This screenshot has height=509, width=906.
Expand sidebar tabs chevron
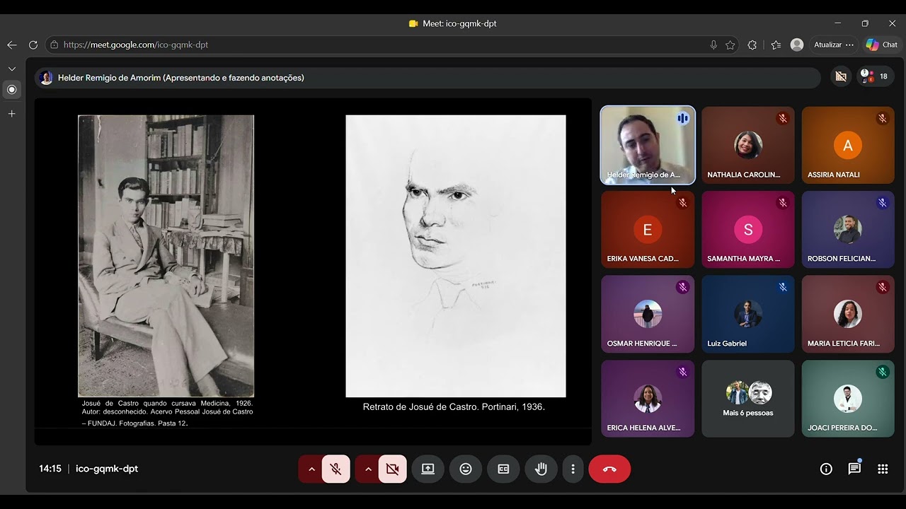tap(12, 69)
